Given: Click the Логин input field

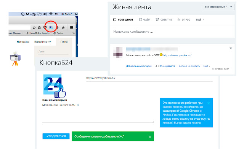Looking at the screenshot, I should point(53,52).
